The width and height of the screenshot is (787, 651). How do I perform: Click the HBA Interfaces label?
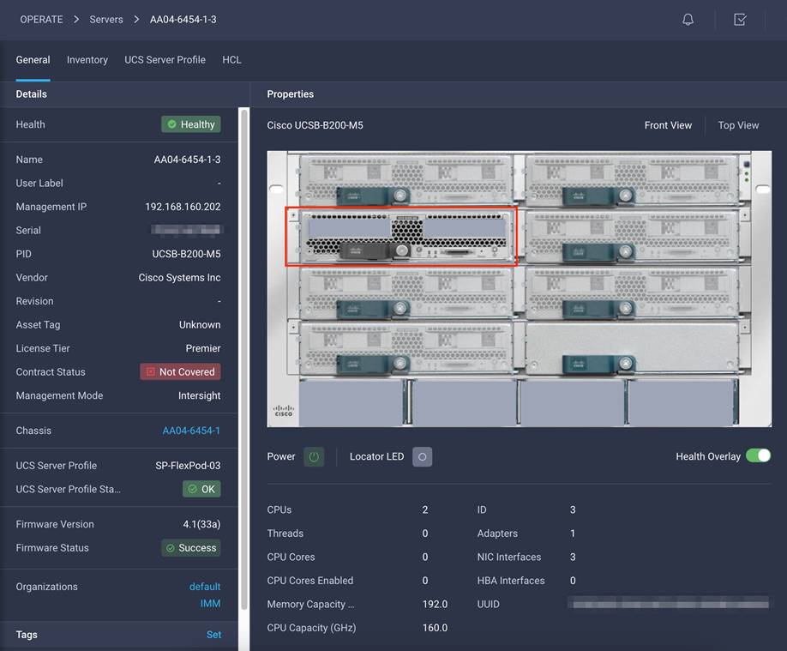point(510,580)
